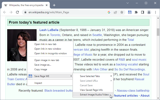Screen dimensions: 160x100
Task: Open the Black-breasted recently featured link
Action: click(58, 90)
